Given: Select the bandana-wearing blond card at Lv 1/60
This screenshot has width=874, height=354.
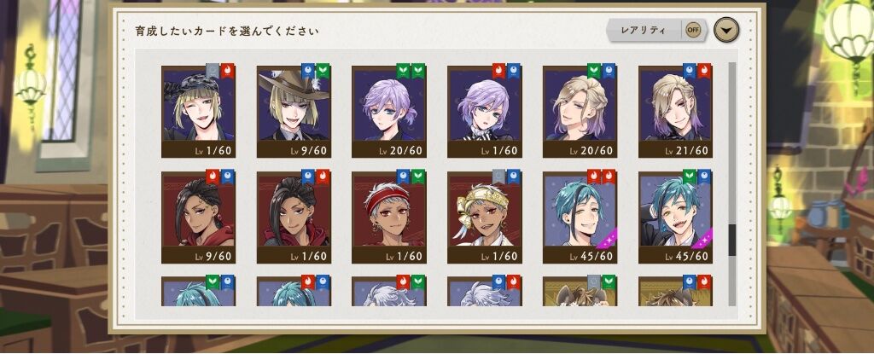Looking at the screenshot, I should coord(198,112).
